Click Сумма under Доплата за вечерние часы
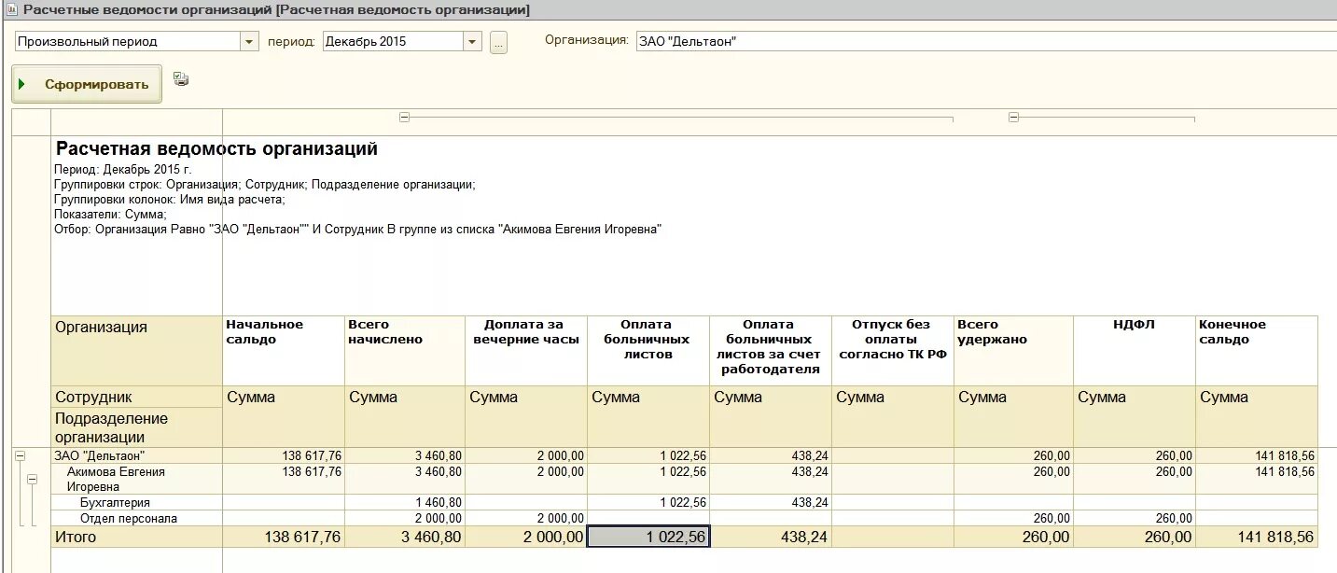The width and height of the screenshot is (1337, 573). click(526, 416)
